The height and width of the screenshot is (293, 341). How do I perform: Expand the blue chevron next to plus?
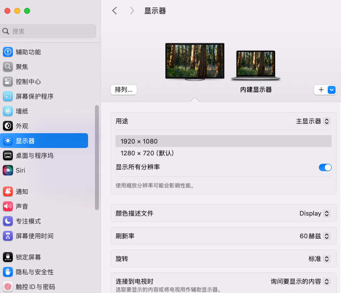click(x=332, y=90)
